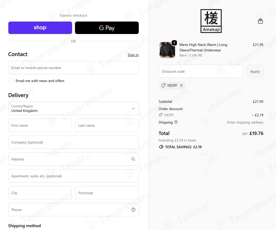Focus the Company (optional) field

[x=73, y=142]
